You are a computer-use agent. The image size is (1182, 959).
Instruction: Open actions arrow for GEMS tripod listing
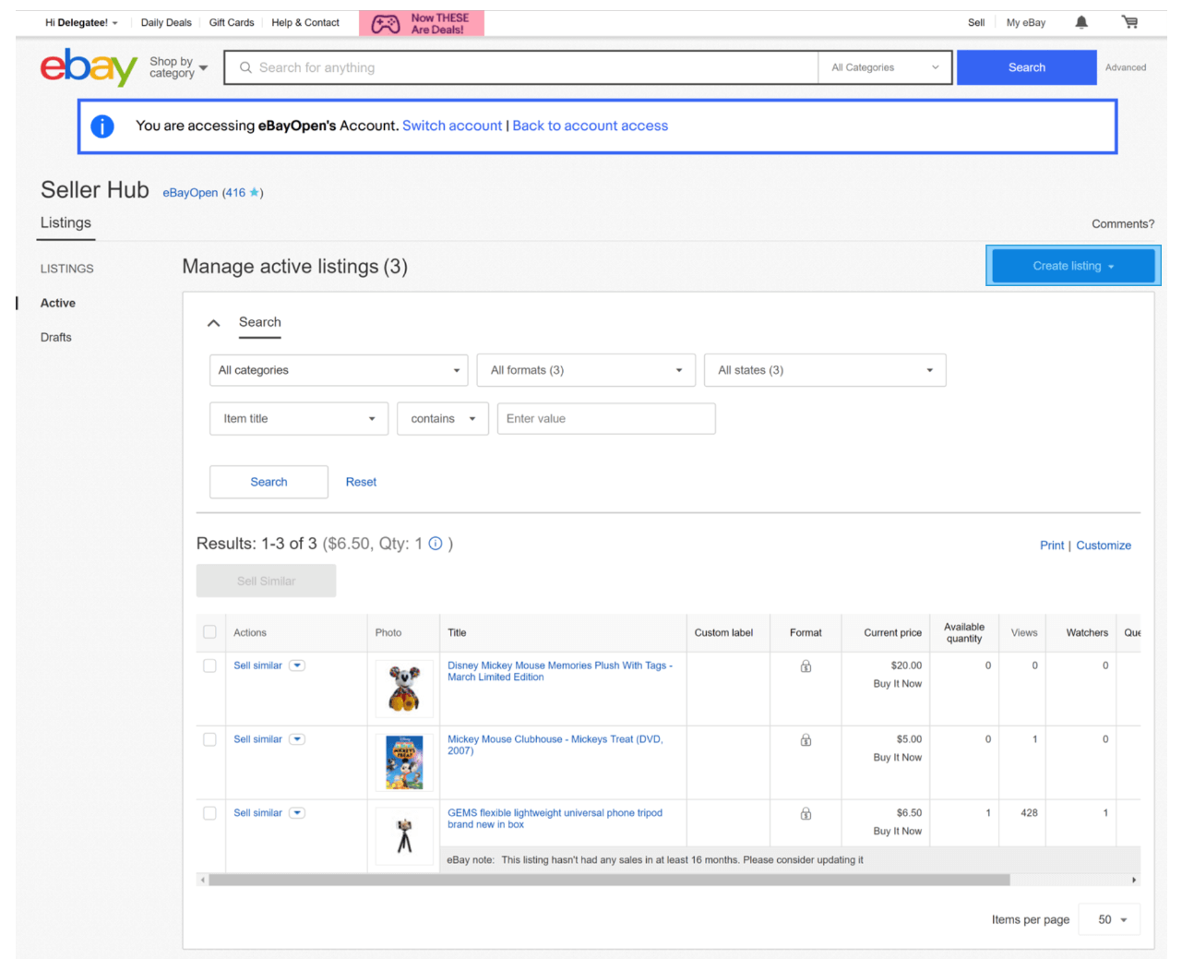pos(297,813)
